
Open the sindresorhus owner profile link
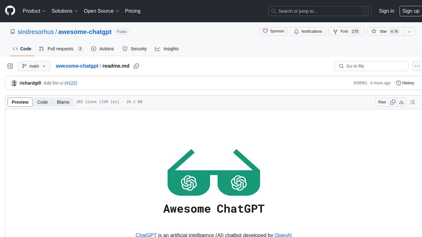point(36,32)
